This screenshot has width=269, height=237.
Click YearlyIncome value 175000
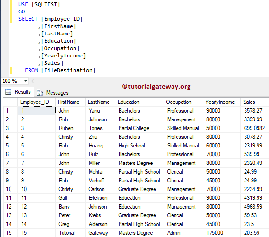click(x=222, y=233)
